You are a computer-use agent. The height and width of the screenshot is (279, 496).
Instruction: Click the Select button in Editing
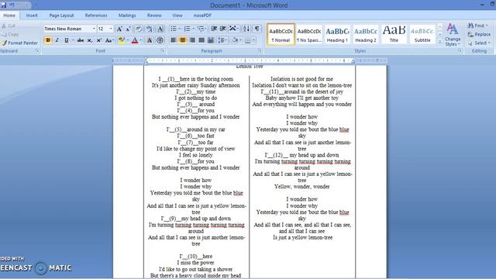480,43
